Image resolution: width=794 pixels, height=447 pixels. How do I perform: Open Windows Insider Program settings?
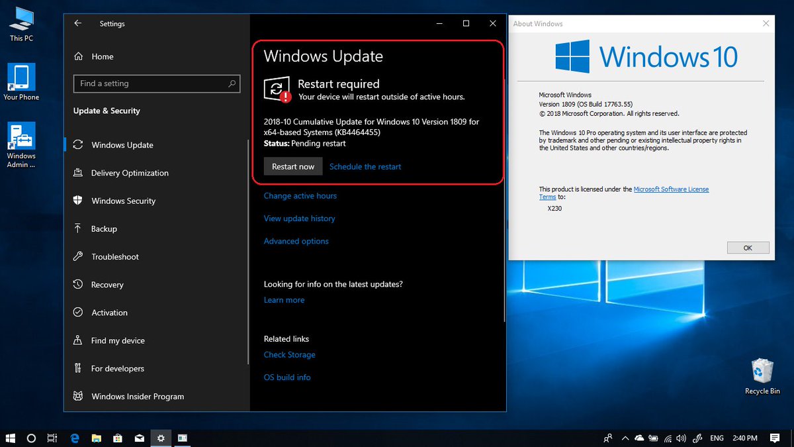(x=136, y=396)
